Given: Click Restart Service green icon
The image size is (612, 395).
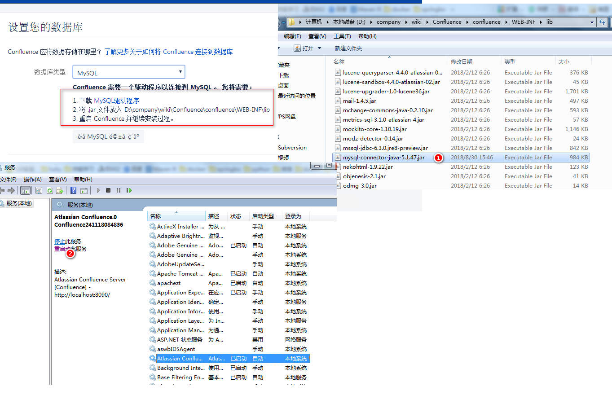Looking at the screenshot, I should tap(129, 190).
